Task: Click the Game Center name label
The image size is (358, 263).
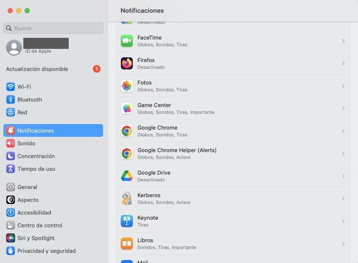Action: 154,105
